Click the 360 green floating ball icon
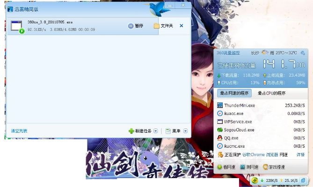 pos(255,180)
